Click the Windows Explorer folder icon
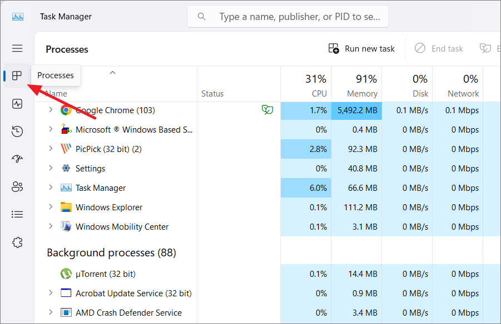 click(x=66, y=207)
